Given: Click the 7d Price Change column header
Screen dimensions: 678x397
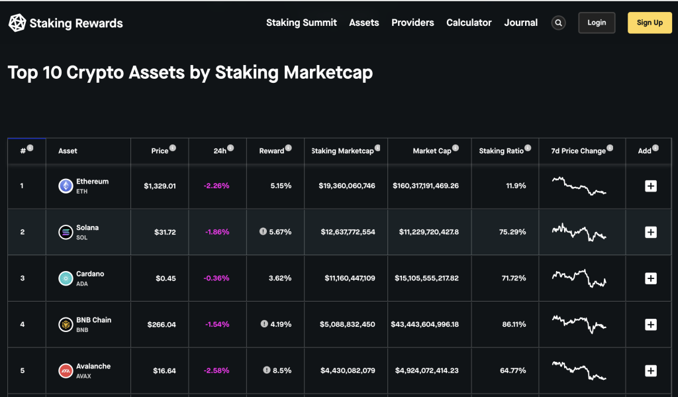Looking at the screenshot, I should 579,151.
